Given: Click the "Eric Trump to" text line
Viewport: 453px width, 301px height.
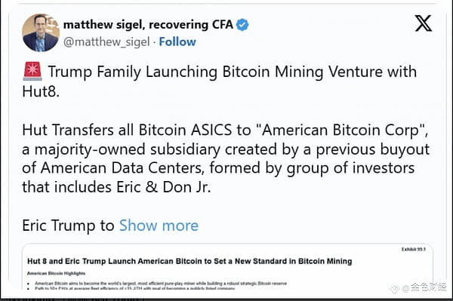Looking at the screenshot, I should 68,226.
